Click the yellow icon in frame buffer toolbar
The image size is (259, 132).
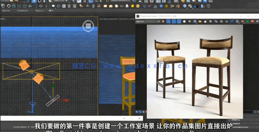point(200,21)
